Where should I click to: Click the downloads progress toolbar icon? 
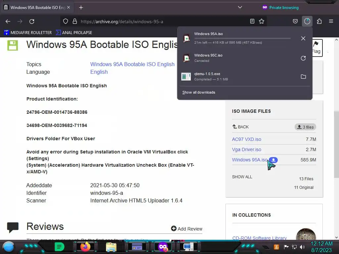(307, 21)
